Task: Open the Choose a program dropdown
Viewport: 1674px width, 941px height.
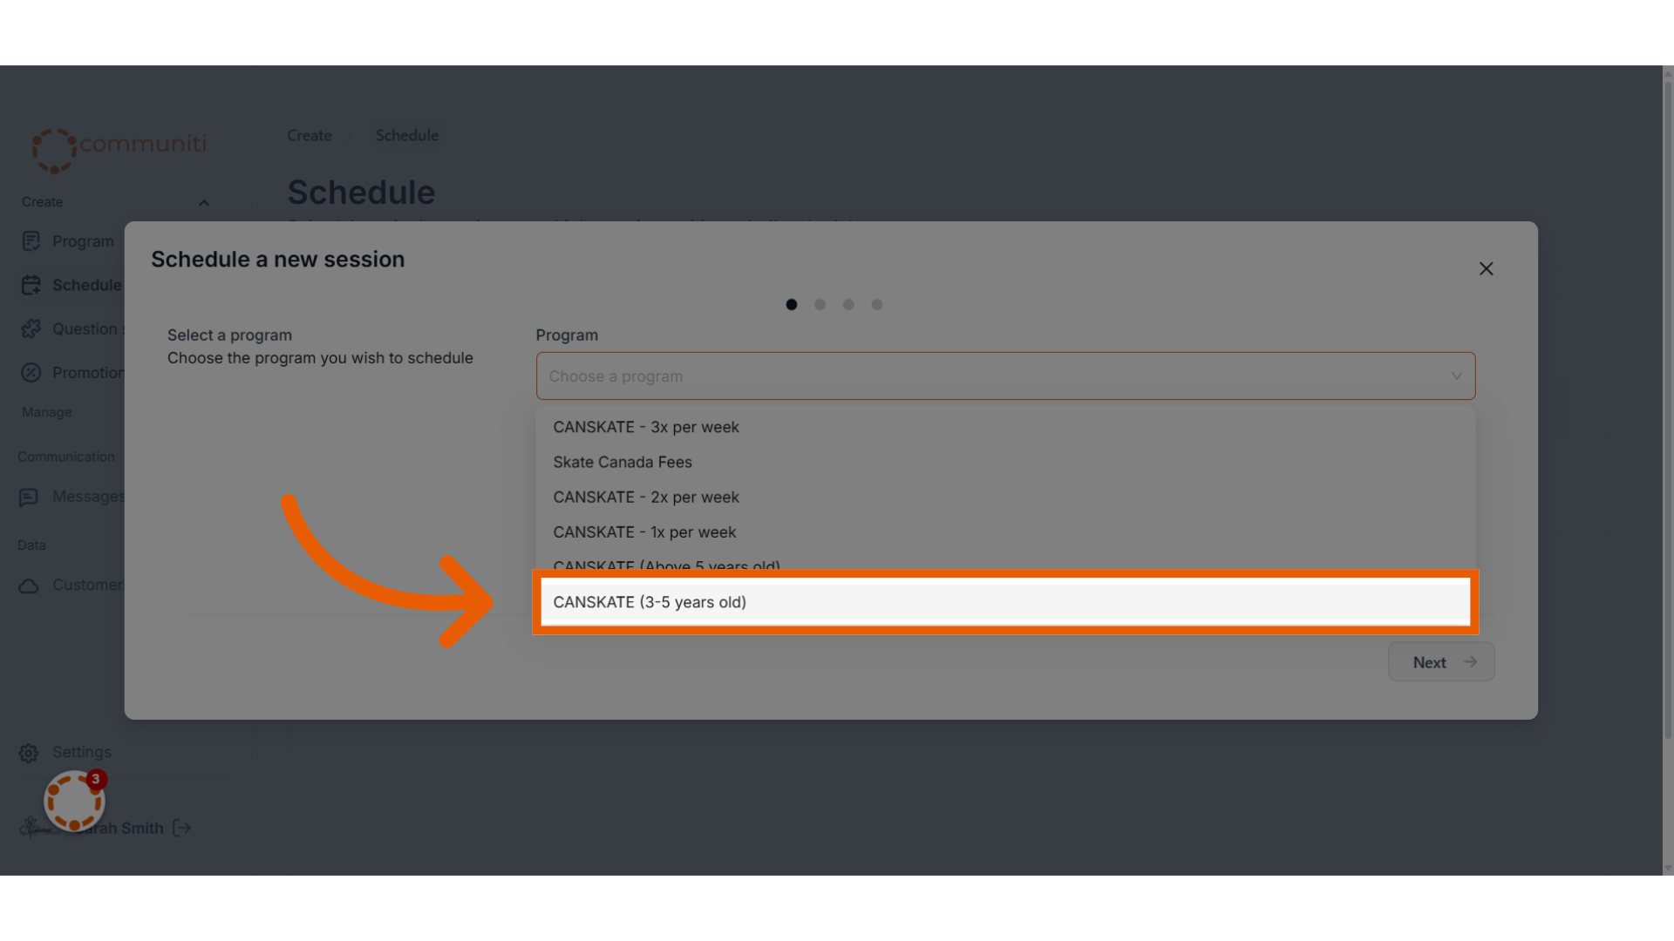Action: (1005, 376)
